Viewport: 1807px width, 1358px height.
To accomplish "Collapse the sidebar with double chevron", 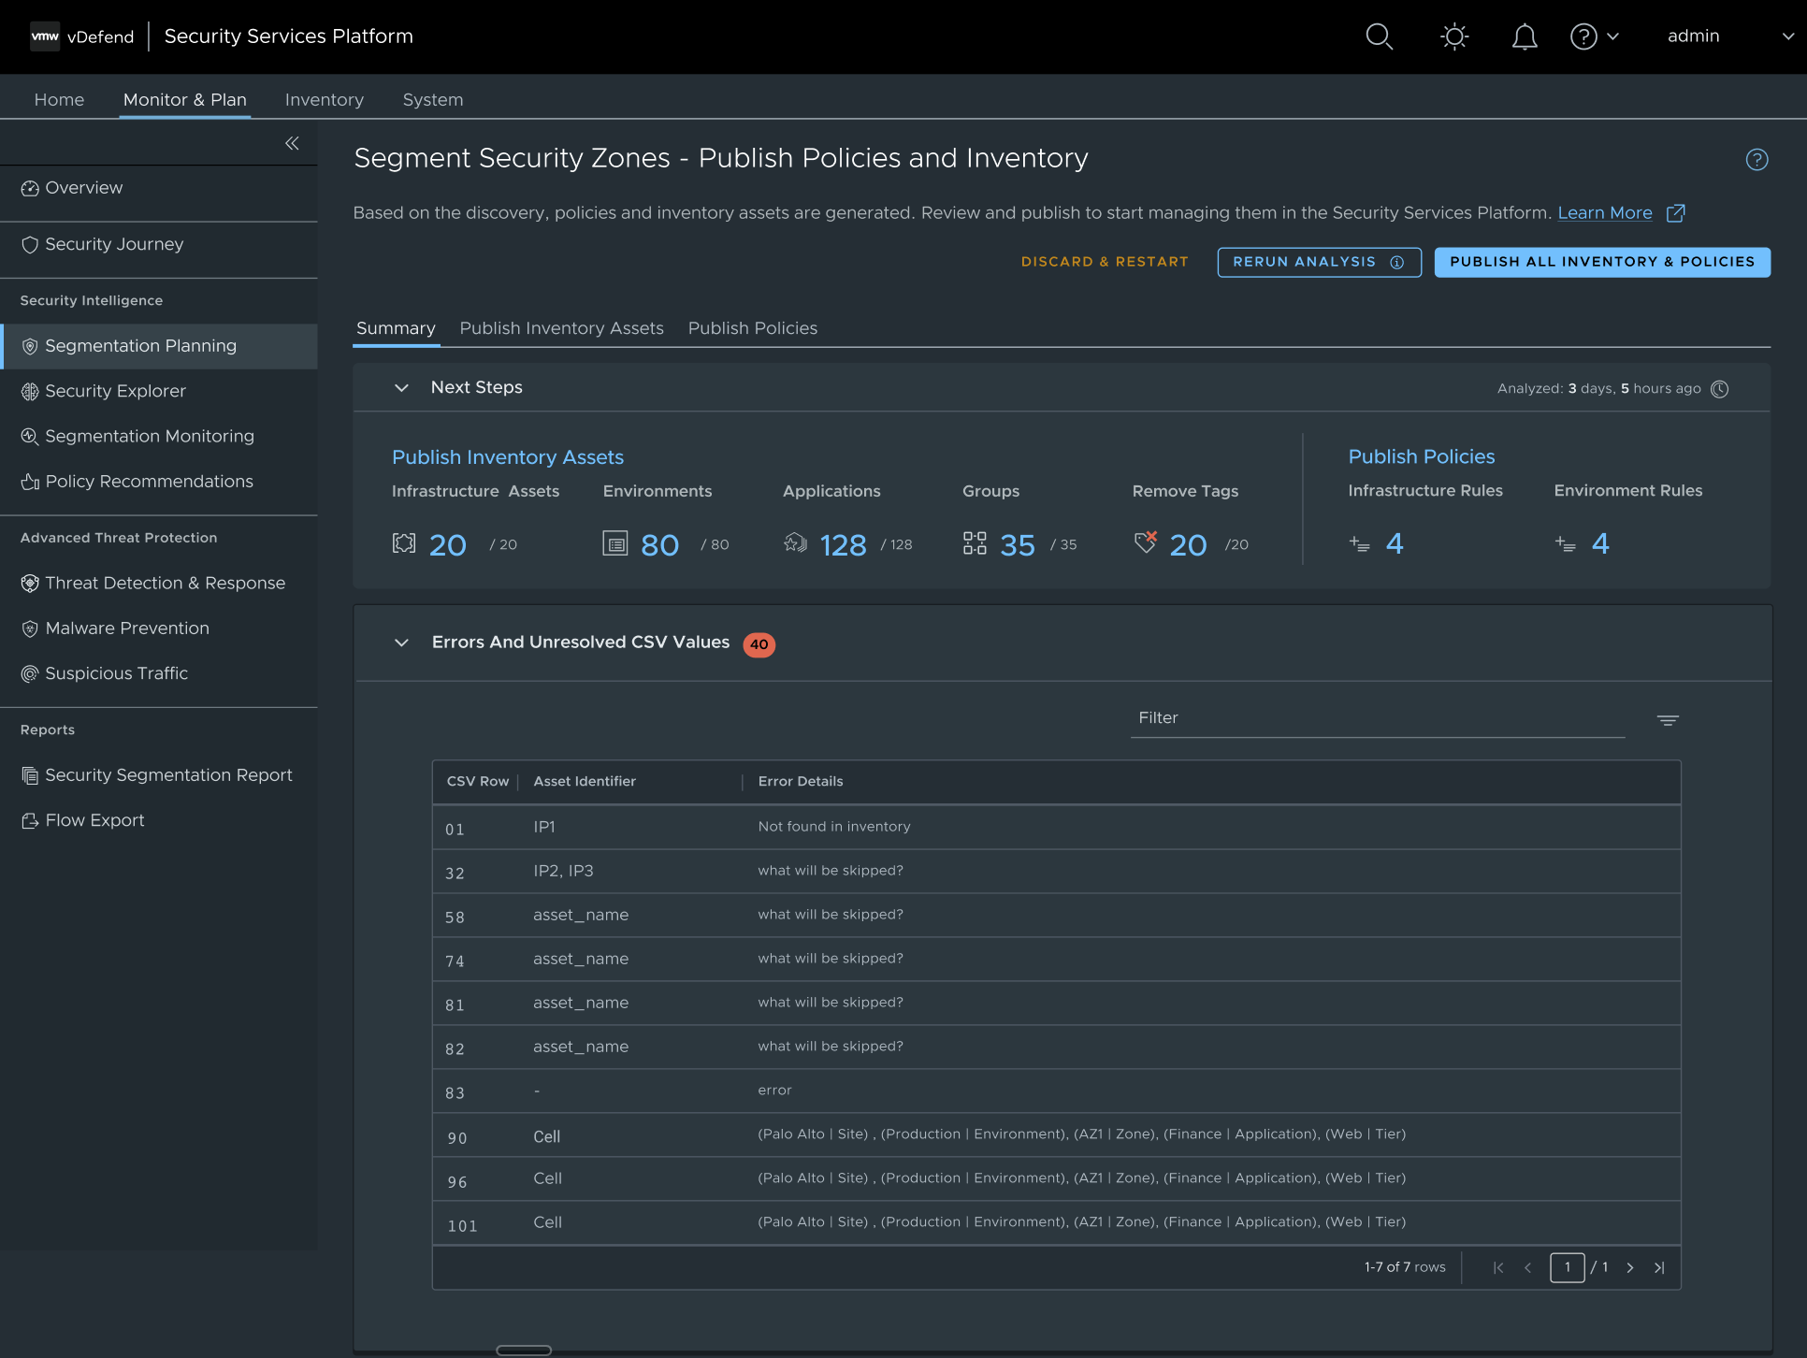I will point(292,143).
